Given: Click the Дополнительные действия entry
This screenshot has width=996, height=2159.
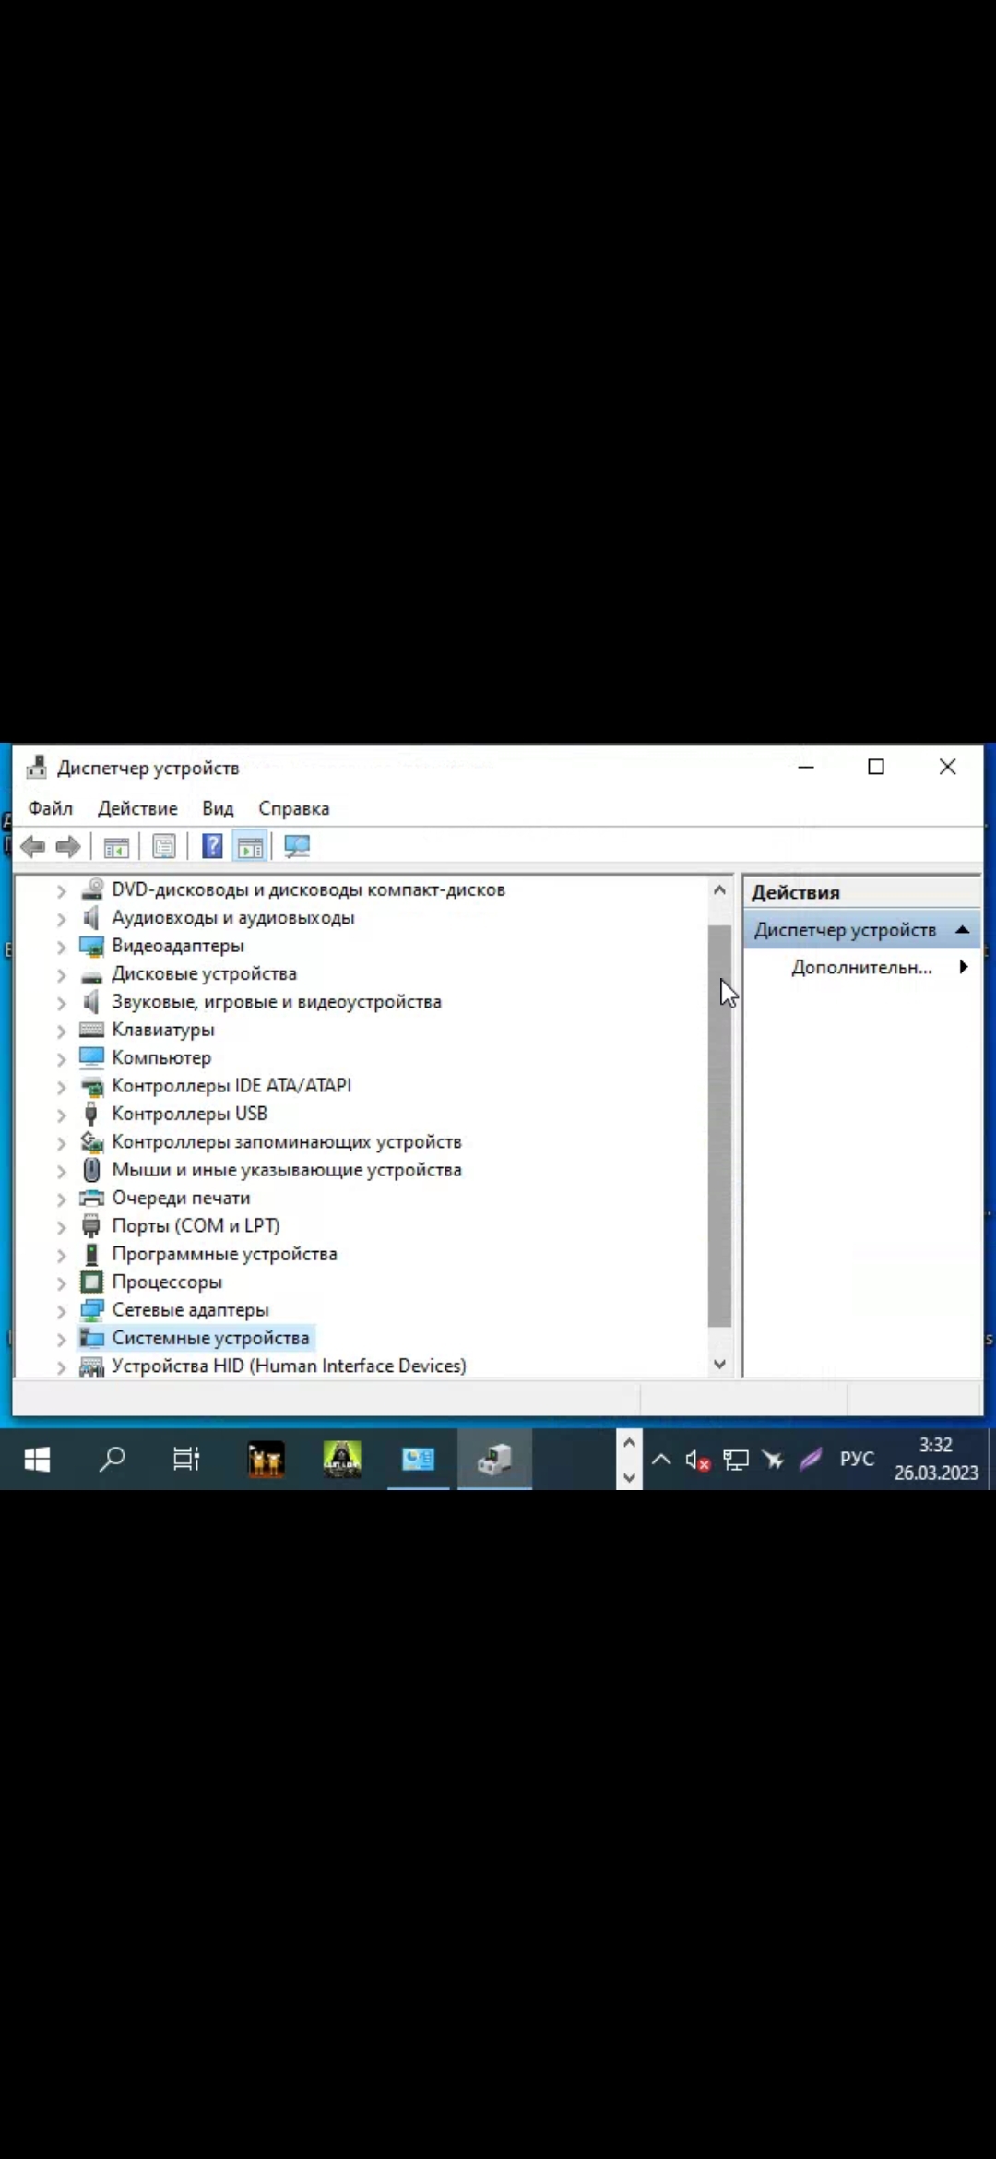Looking at the screenshot, I should 861,967.
